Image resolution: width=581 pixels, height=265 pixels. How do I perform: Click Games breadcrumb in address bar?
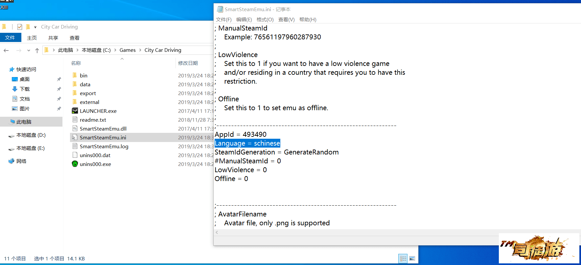(x=128, y=50)
